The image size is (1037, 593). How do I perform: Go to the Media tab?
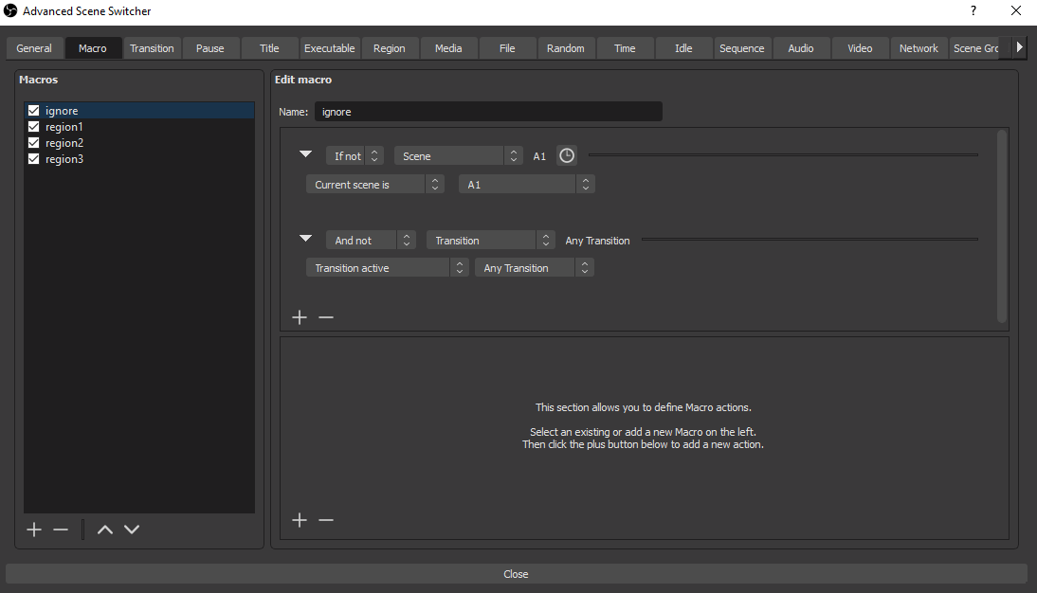[448, 48]
